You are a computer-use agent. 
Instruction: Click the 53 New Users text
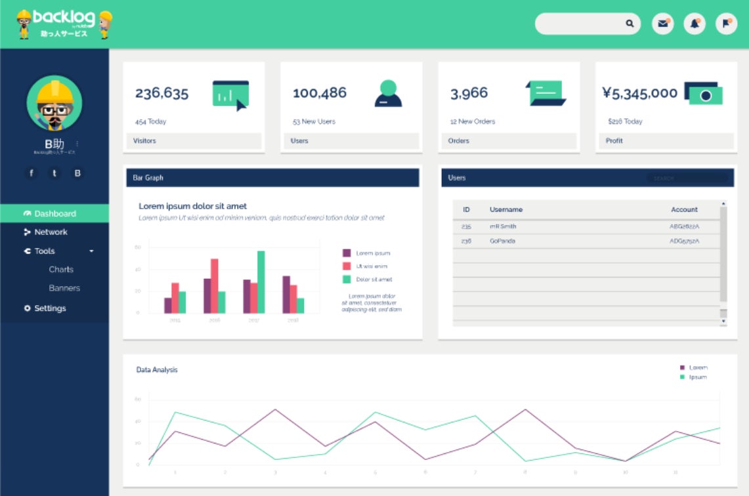(x=314, y=122)
